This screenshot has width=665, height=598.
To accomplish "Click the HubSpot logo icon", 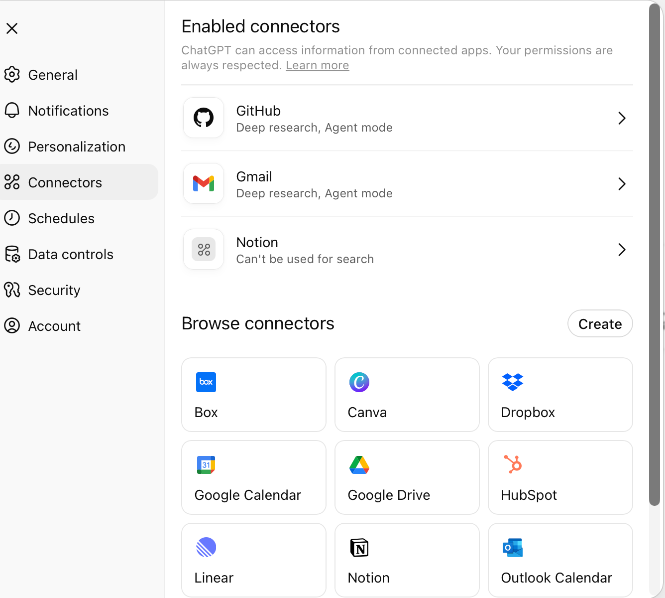I will point(513,464).
